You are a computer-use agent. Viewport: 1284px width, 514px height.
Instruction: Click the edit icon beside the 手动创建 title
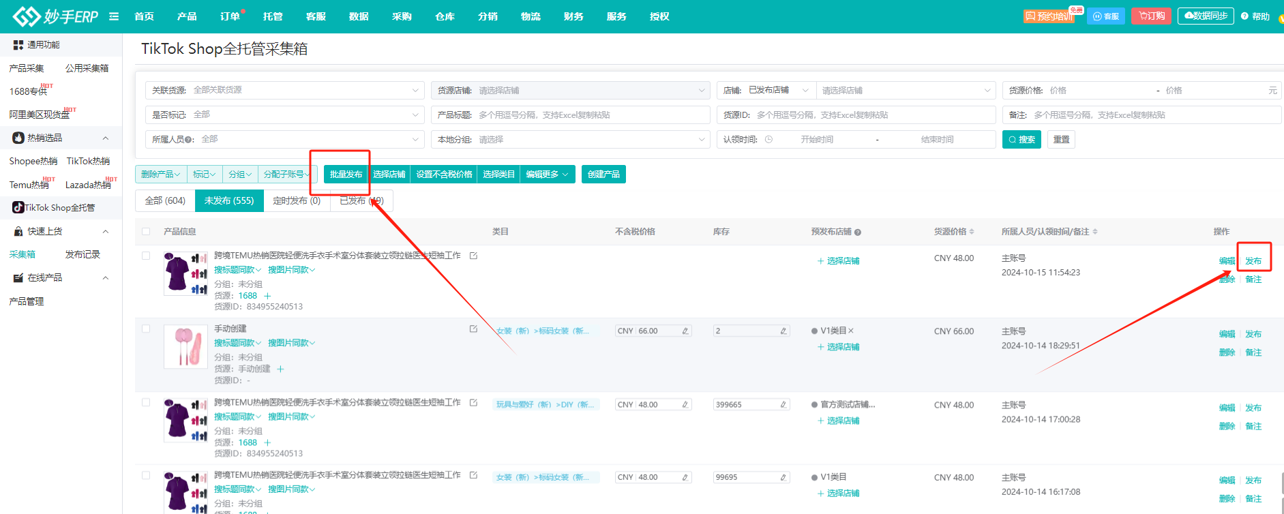point(473,329)
